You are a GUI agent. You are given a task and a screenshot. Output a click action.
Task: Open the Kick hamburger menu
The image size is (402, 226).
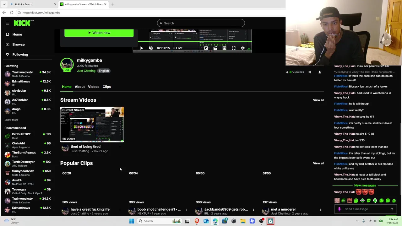point(8,23)
